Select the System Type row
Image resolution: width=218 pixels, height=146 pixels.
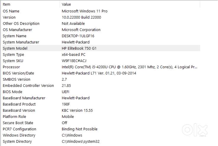14,54
